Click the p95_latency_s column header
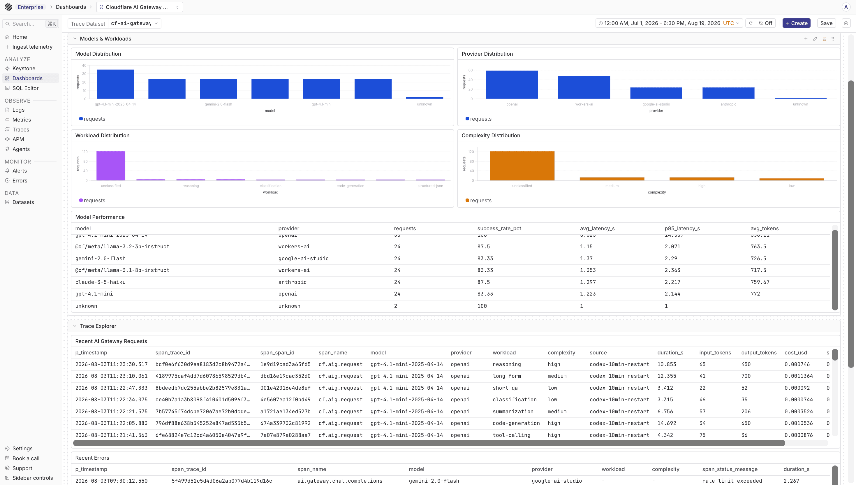The height and width of the screenshot is (485, 856). click(x=682, y=229)
